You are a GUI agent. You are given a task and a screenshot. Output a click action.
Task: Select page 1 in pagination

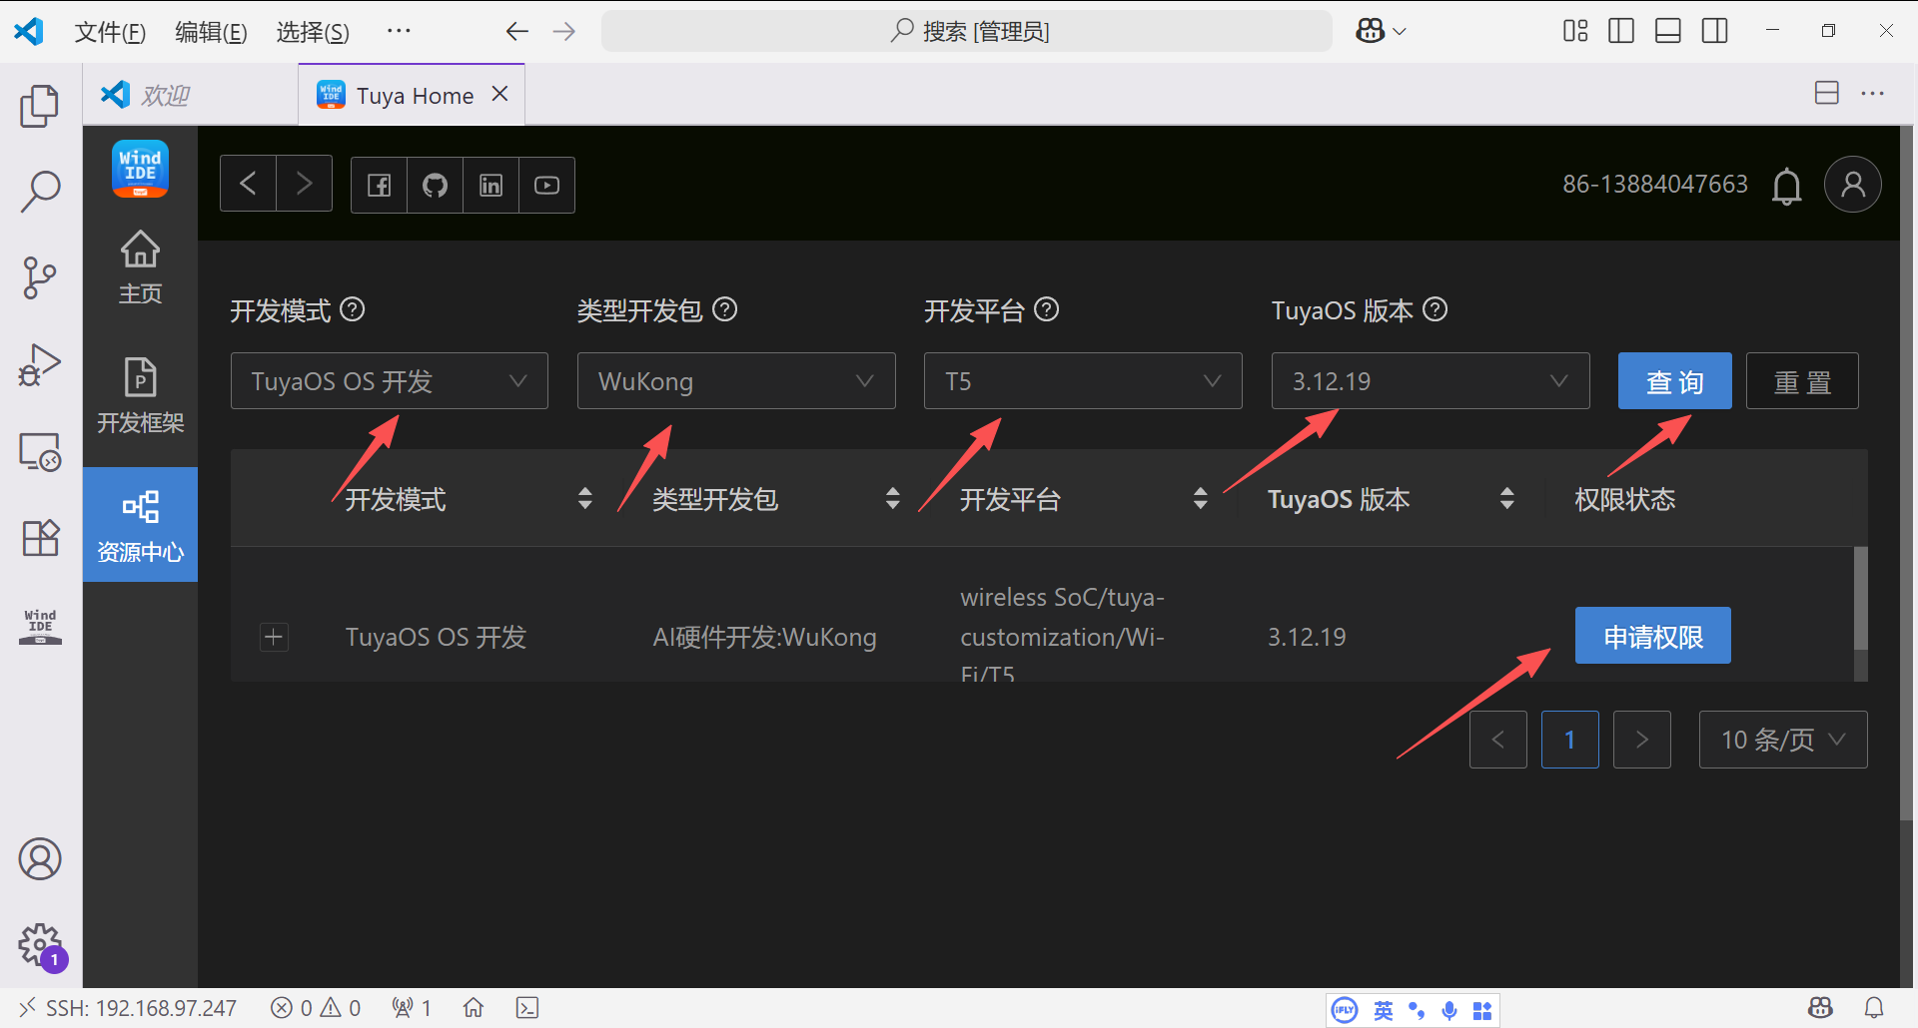(1569, 740)
